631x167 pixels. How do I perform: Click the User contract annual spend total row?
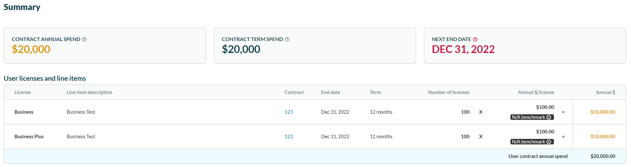click(x=538, y=156)
